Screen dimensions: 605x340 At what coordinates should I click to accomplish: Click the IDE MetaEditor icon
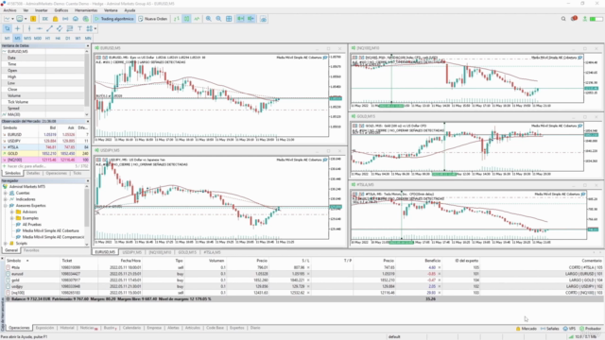point(45,19)
